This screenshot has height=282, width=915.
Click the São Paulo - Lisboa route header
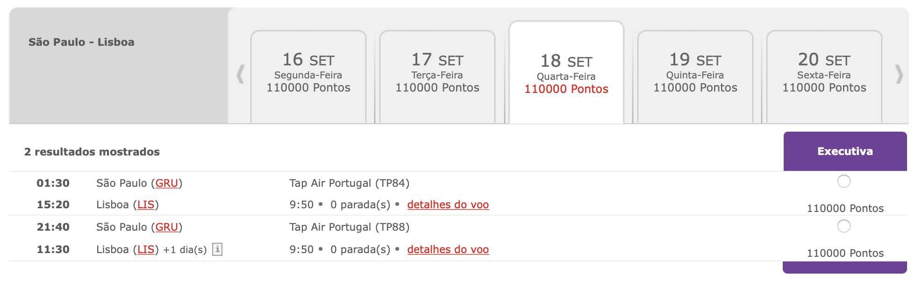(x=81, y=42)
